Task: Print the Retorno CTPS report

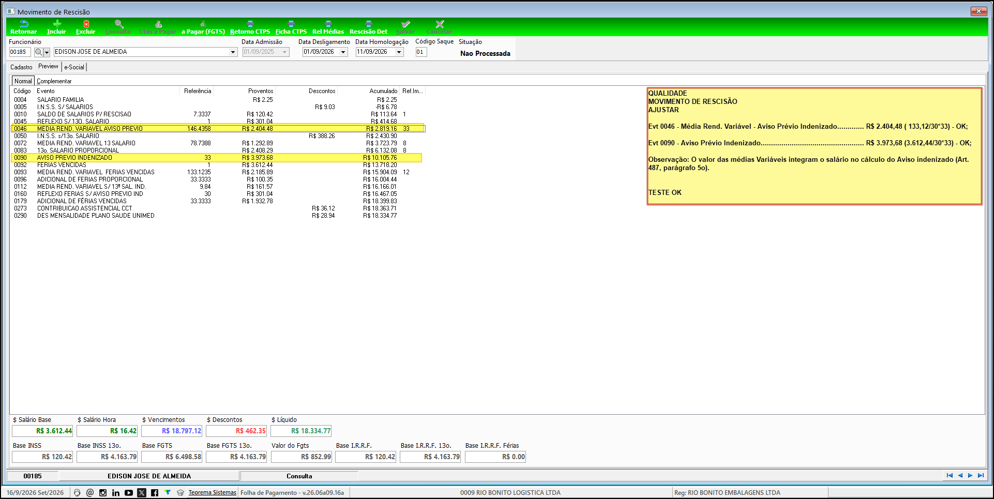Action: pos(250,27)
